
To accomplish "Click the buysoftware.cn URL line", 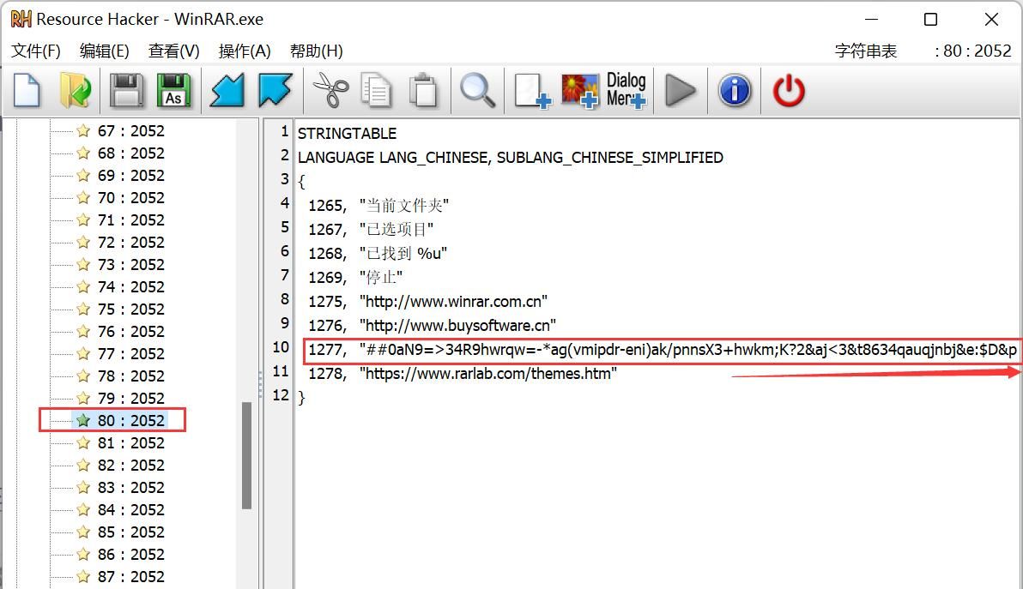I will (432, 325).
